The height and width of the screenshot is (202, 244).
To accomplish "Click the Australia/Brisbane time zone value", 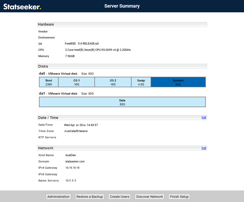I will (x=76, y=131).
